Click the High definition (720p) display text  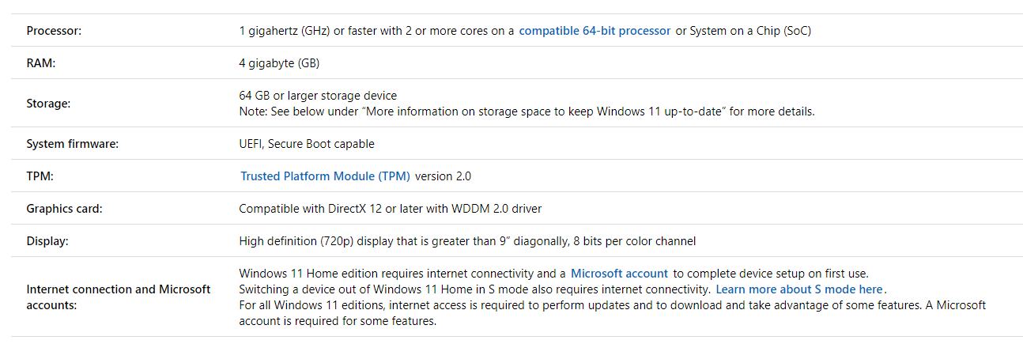tap(467, 241)
